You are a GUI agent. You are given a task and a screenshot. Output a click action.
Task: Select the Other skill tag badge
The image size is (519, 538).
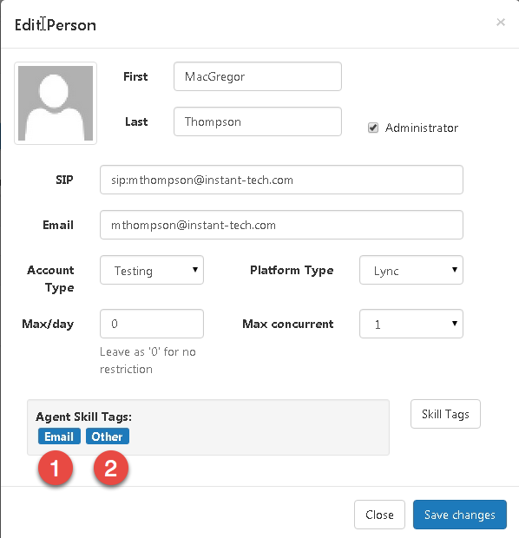[x=108, y=436]
